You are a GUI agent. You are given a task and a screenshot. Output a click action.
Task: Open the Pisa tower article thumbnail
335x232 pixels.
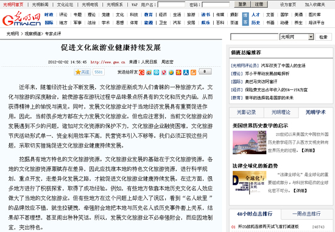[249, 142]
